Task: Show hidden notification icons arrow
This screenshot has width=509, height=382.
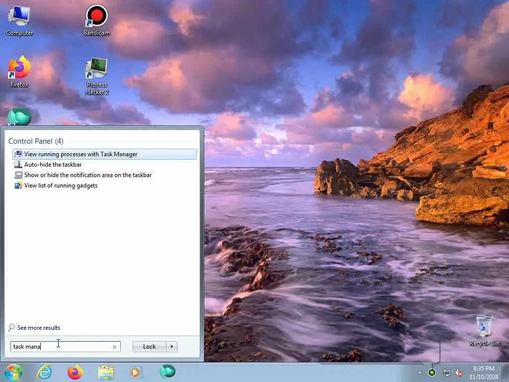Action: [420, 373]
